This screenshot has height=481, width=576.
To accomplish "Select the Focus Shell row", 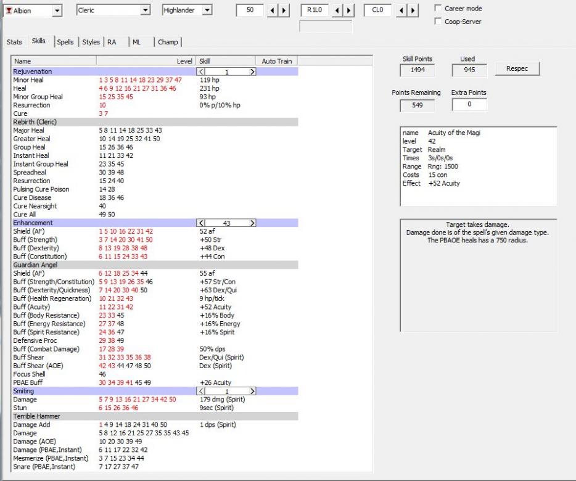I will click(x=155, y=374).
